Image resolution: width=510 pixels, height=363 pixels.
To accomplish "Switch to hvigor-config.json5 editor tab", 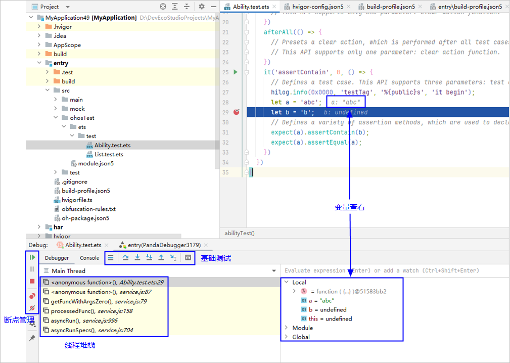I will 319,7.
